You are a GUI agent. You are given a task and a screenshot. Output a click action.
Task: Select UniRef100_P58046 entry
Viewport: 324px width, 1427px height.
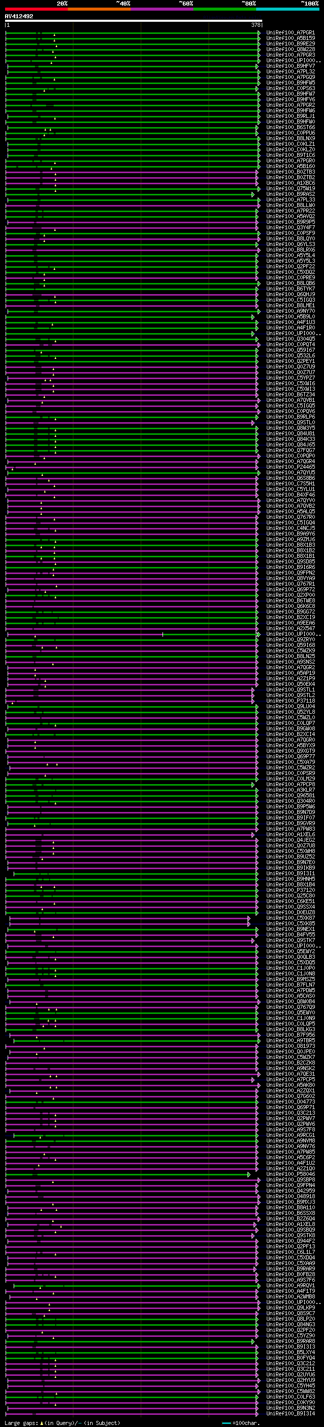(290, 1174)
